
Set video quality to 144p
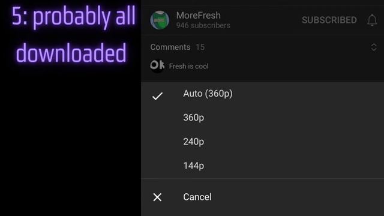pyautogui.click(x=263, y=166)
